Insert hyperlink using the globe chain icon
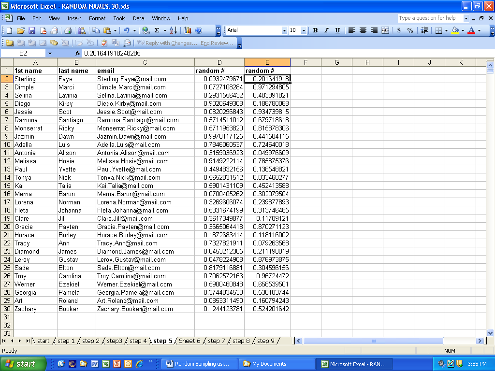This screenshot has width=495, height=371. (146, 30)
